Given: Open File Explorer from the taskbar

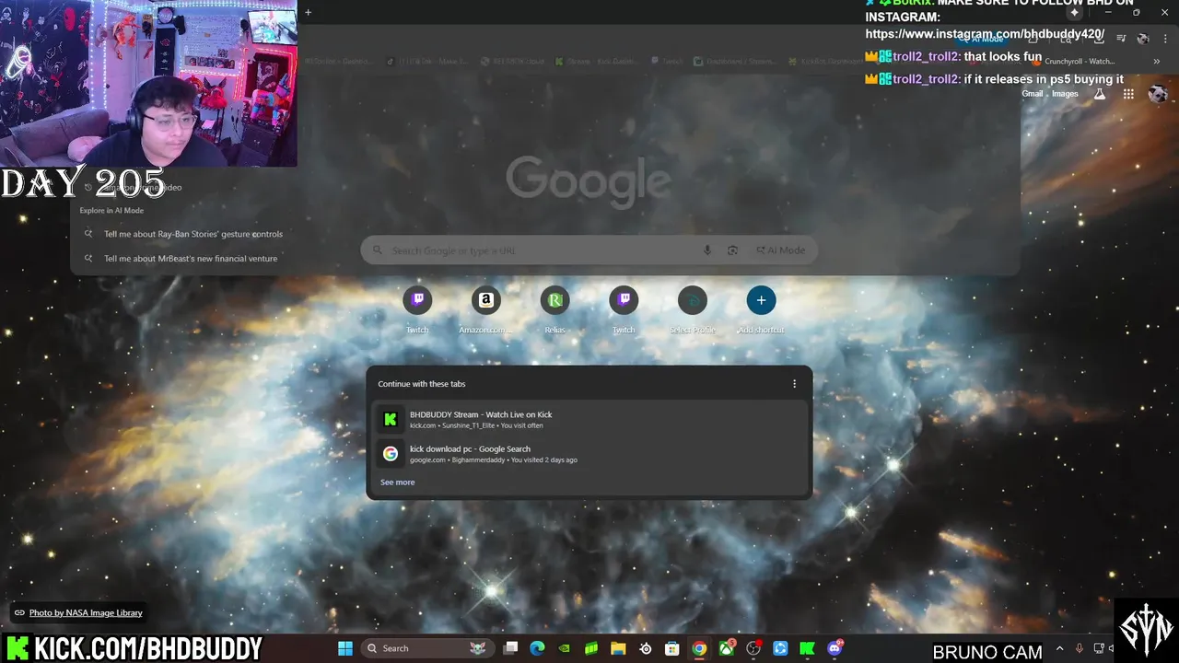Looking at the screenshot, I should 618,648.
